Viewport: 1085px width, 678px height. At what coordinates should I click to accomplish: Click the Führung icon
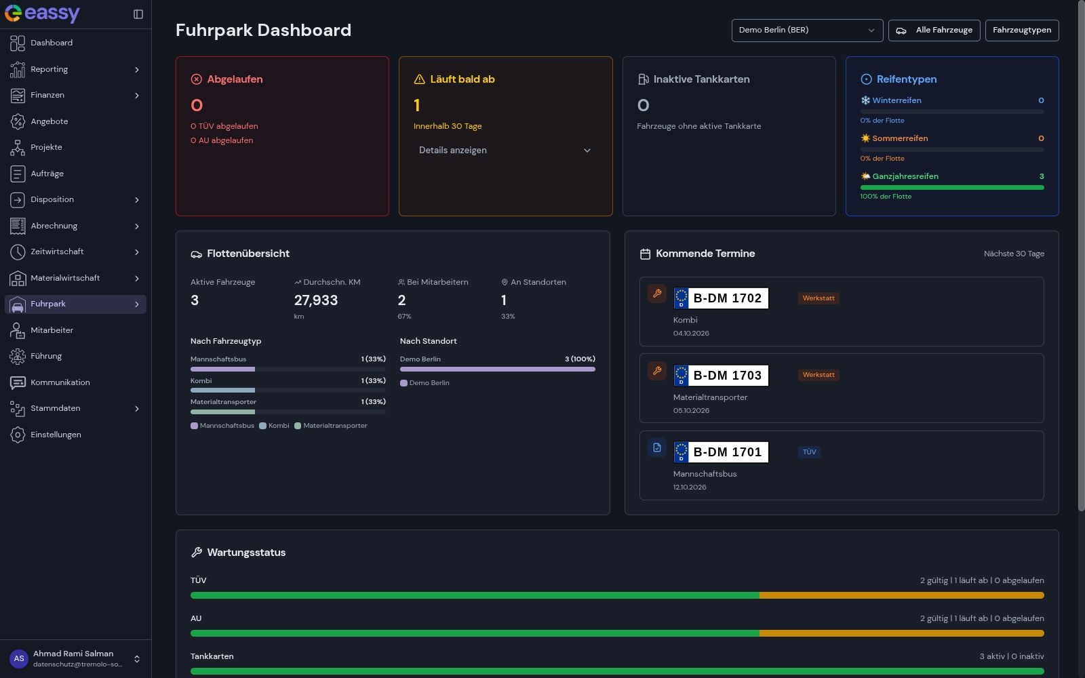[x=18, y=357]
